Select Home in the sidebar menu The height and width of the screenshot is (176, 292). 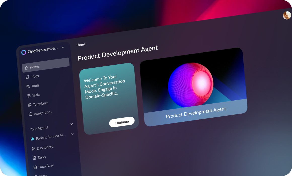click(46, 65)
